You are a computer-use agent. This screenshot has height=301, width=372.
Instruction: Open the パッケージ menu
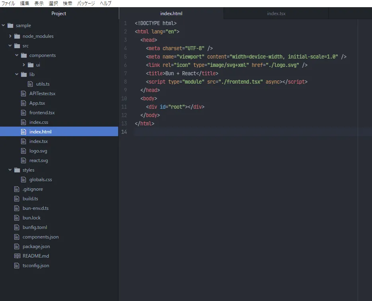(86, 3)
